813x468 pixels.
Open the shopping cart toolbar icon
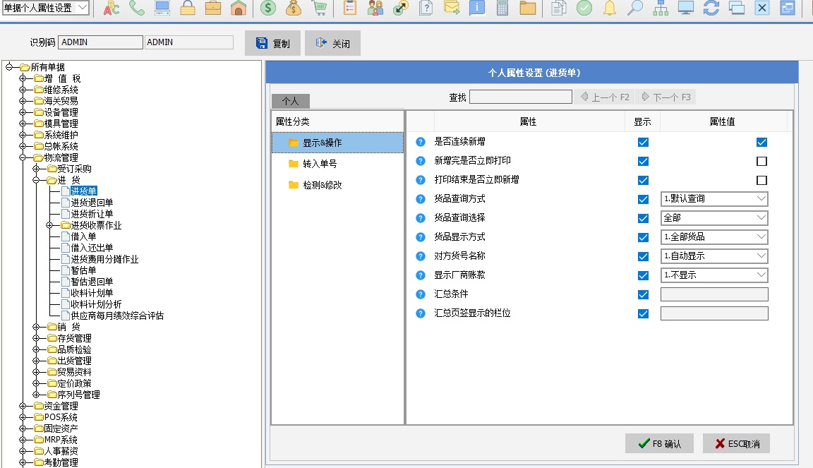[320, 8]
